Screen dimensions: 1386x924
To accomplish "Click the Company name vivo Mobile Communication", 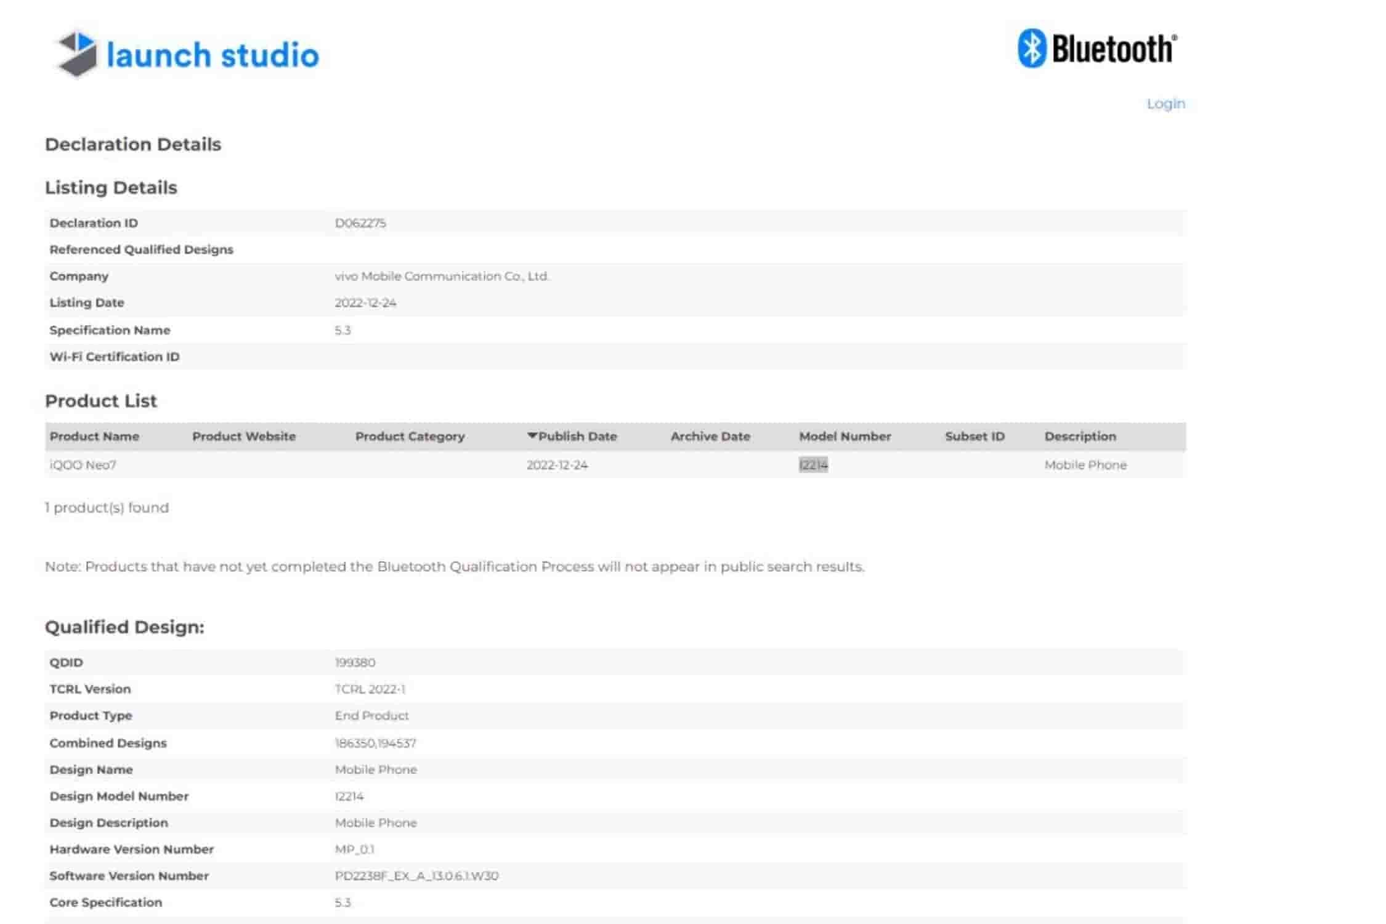I will point(442,276).
